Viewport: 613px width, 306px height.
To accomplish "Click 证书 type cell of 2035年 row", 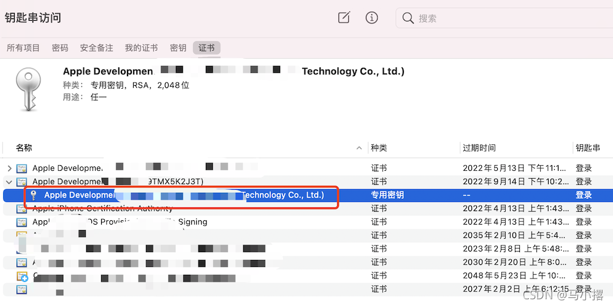I will (x=379, y=236).
